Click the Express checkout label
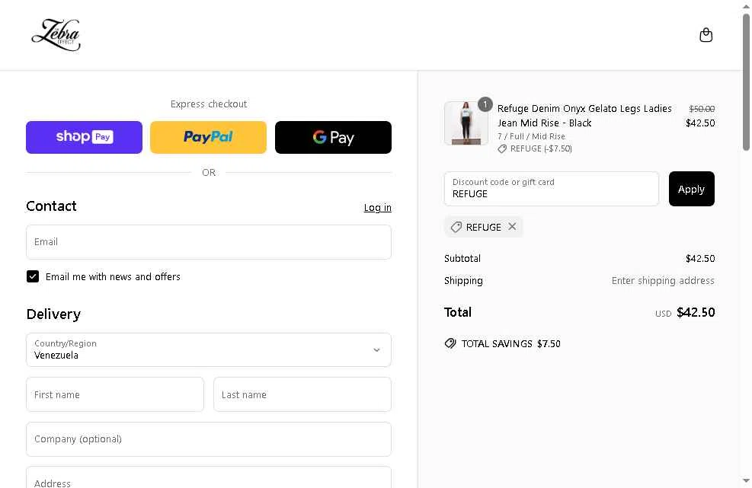 click(x=209, y=104)
